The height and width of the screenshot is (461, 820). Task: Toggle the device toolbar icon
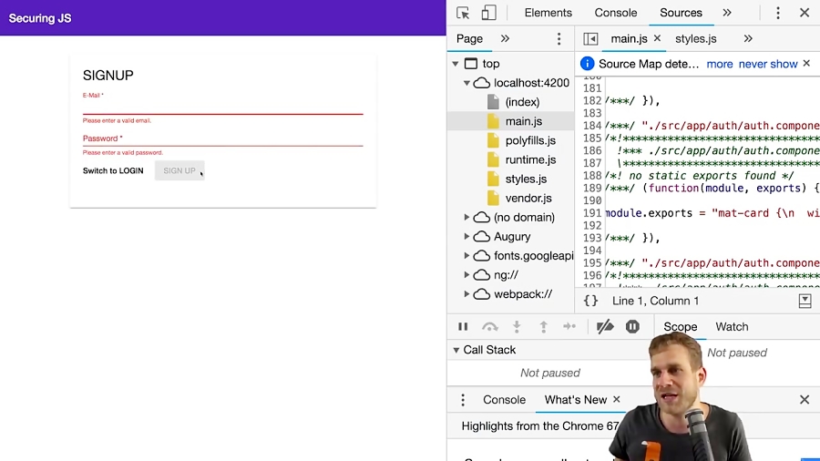click(x=488, y=13)
